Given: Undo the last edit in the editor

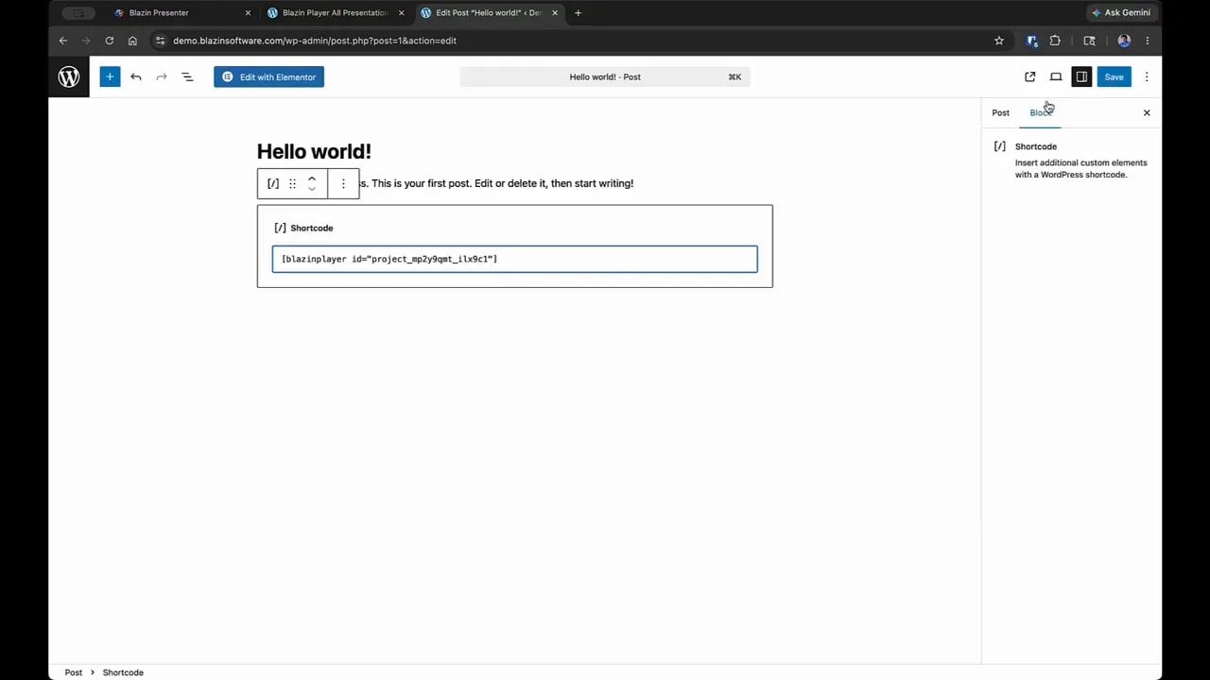Looking at the screenshot, I should pyautogui.click(x=136, y=76).
